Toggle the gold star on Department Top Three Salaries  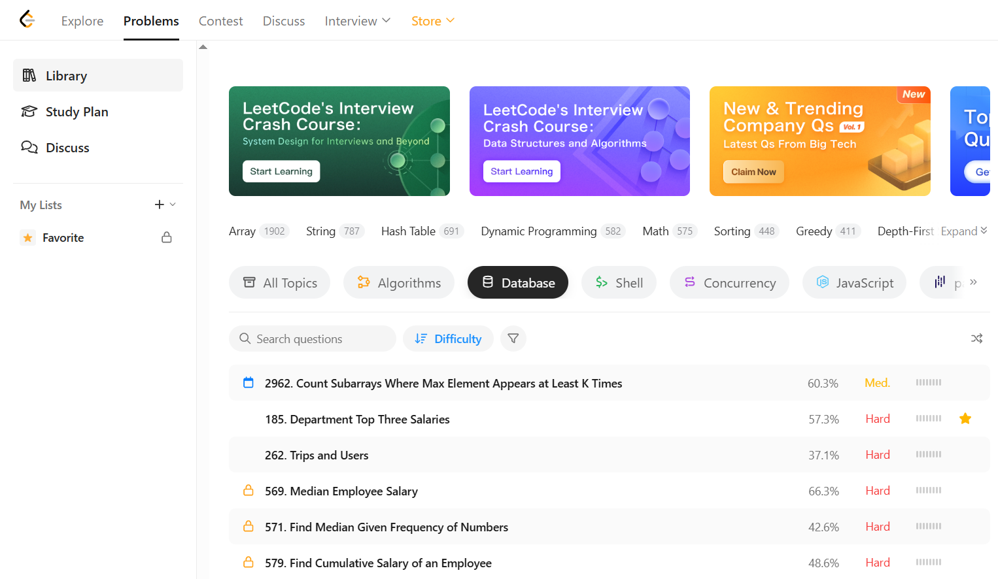965,418
